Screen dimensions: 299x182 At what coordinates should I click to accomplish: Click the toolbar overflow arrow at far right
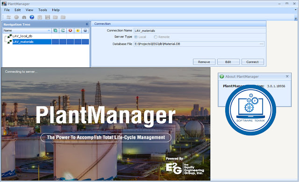point(296,19)
